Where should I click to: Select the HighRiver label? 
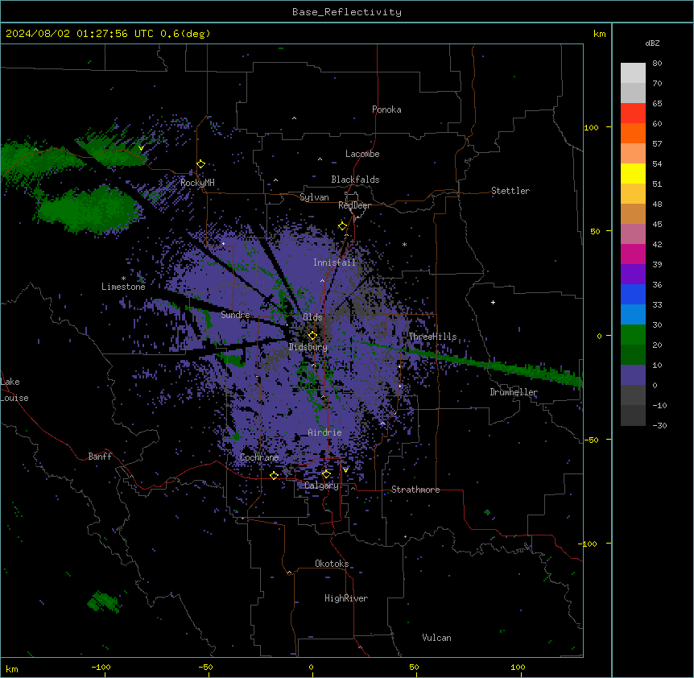click(x=346, y=598)
